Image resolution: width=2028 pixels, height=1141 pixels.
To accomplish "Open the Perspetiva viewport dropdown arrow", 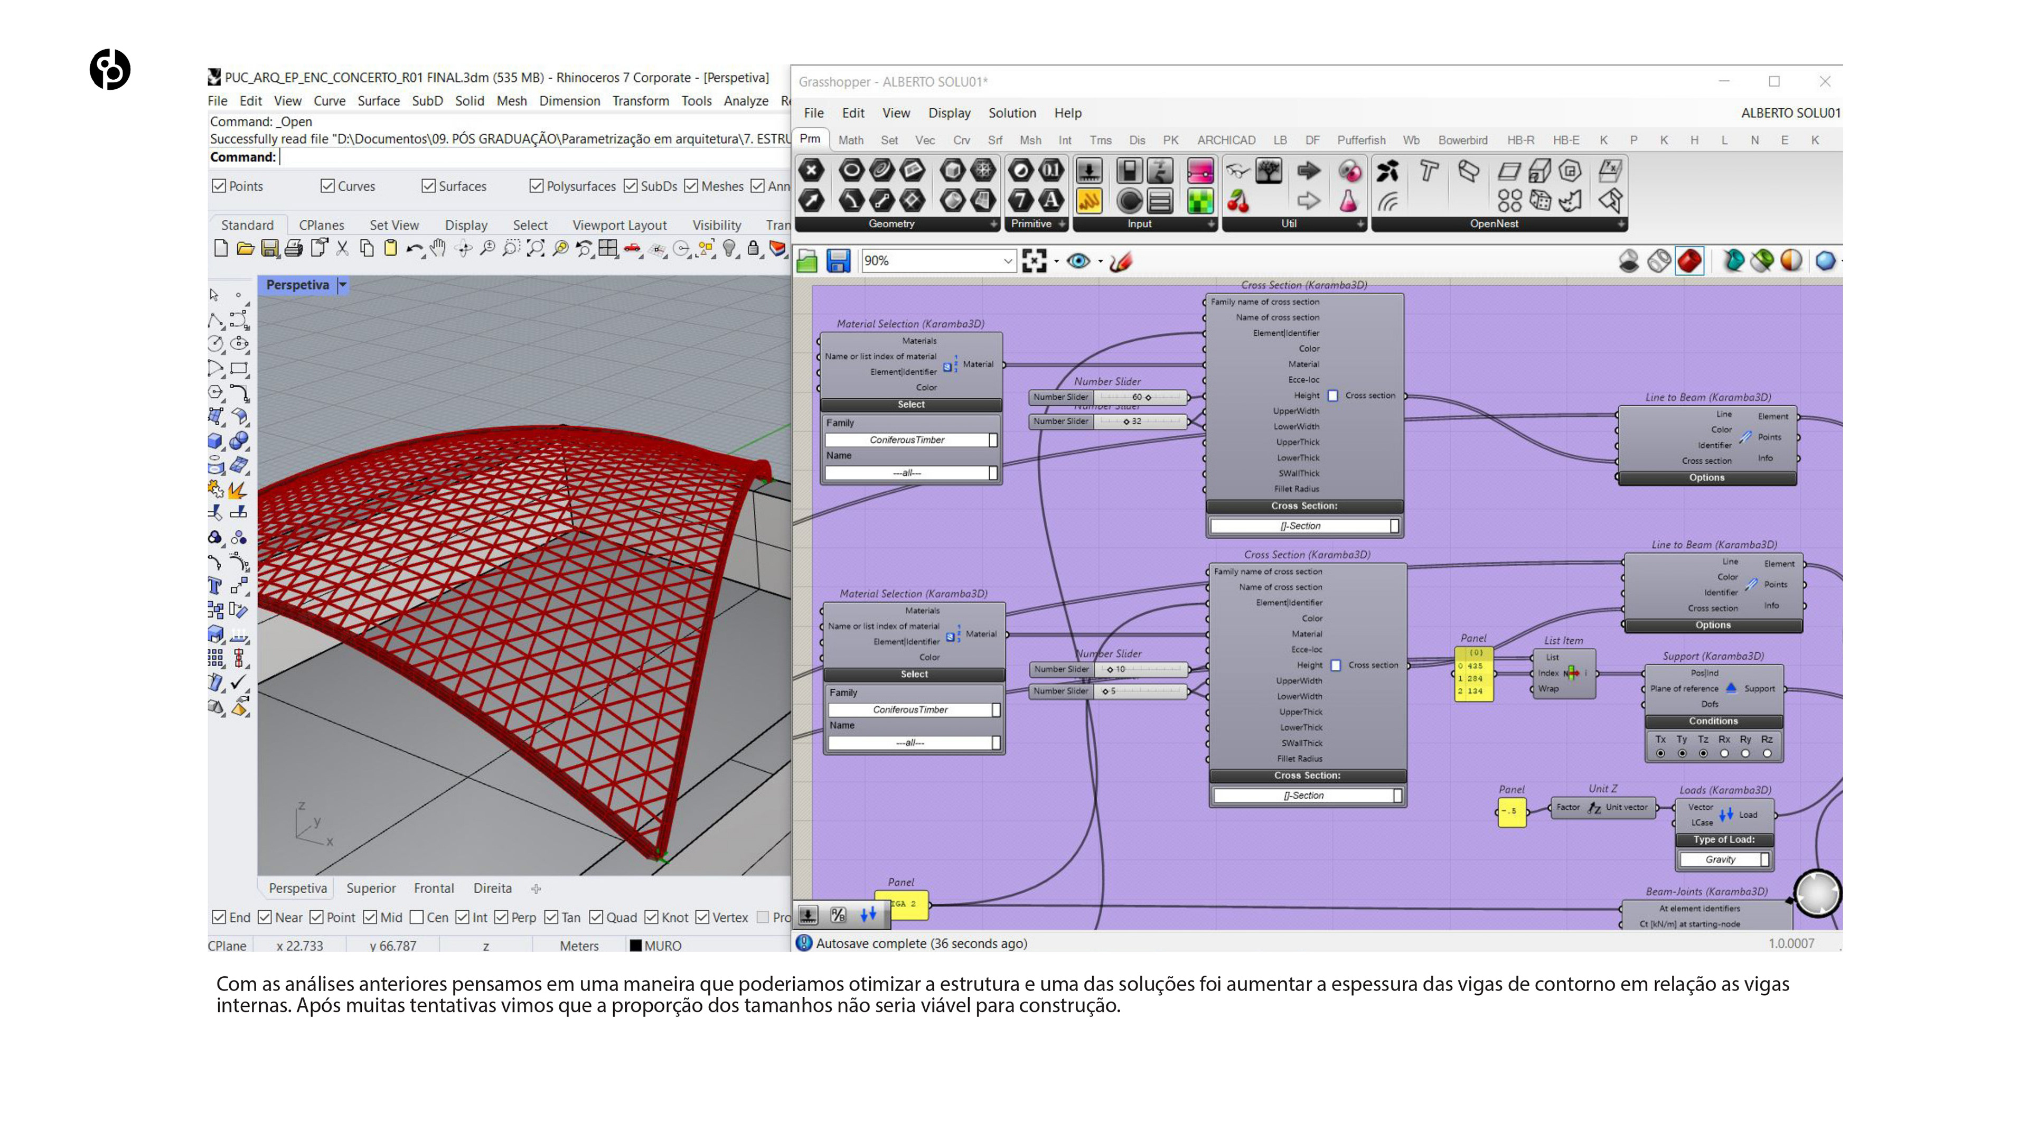I will click(342, 285).
